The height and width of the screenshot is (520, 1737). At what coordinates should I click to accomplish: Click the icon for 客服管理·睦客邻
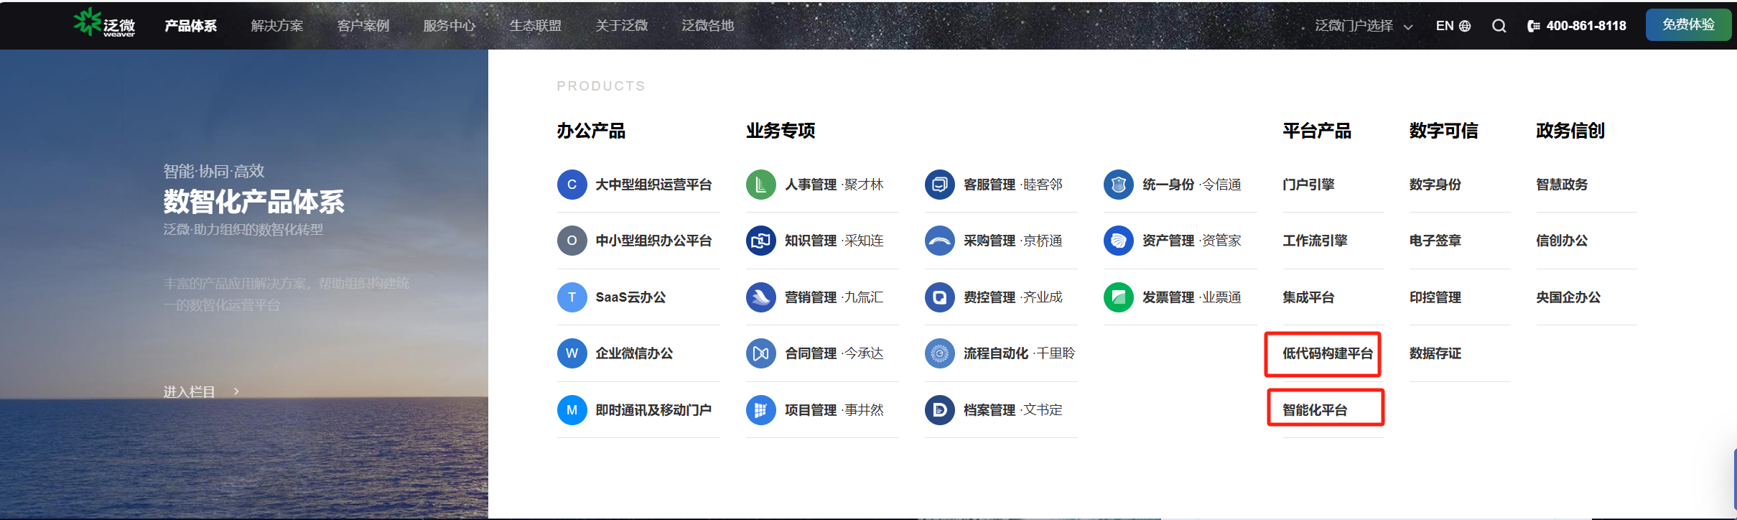click(x=939, y=185)
